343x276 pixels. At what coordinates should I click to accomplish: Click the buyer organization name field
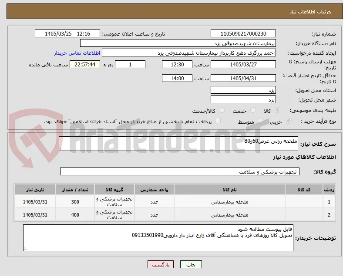(178, 43)
